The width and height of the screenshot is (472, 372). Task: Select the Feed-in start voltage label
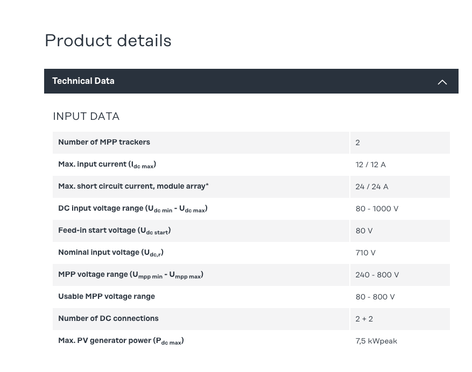click(x=114, y=231)
